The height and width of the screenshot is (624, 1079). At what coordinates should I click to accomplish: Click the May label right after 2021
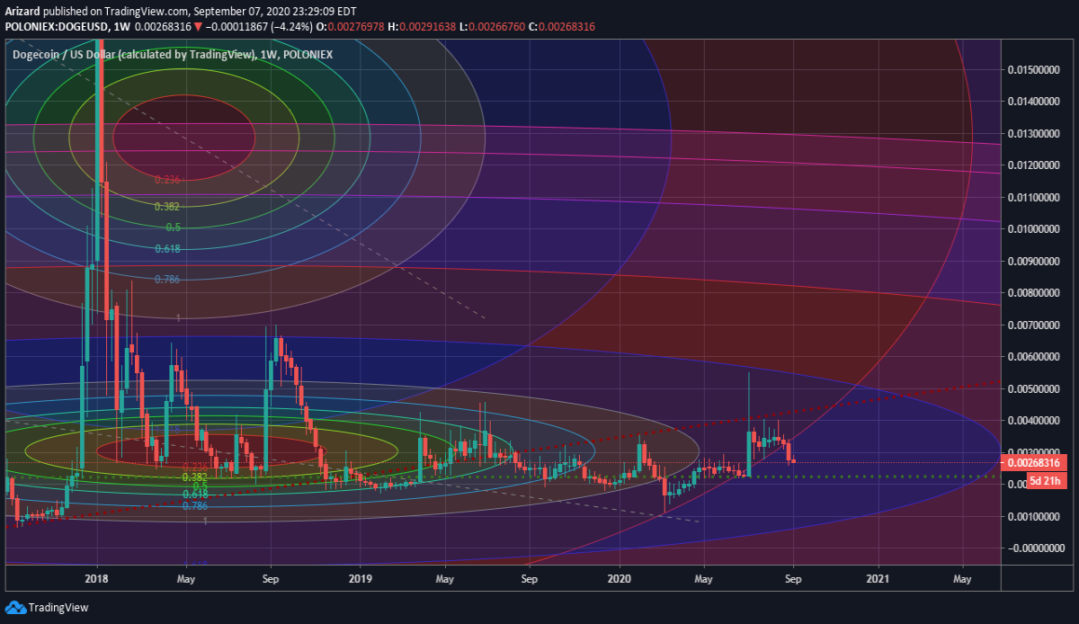click(963, 580)
